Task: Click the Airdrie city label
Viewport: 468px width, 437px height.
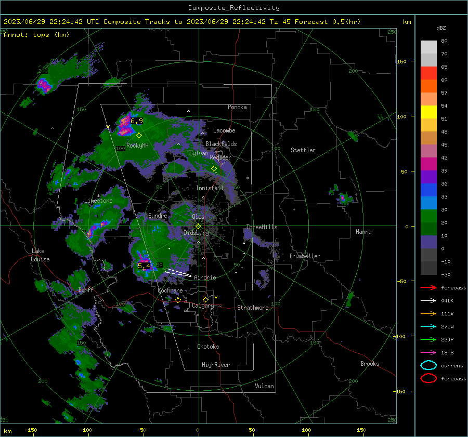Action: point(205,277)
